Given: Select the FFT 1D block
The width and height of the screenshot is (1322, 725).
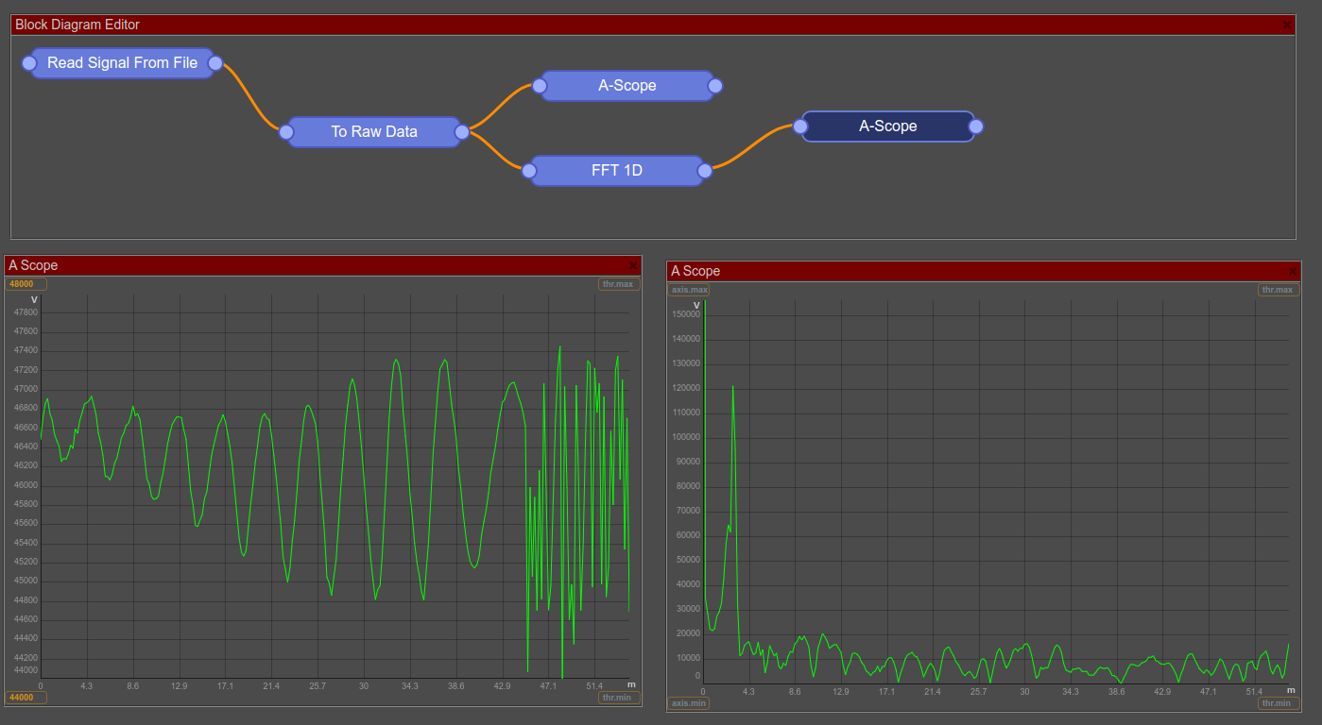Looking at the screenshot, I should [x=617, y=170].
